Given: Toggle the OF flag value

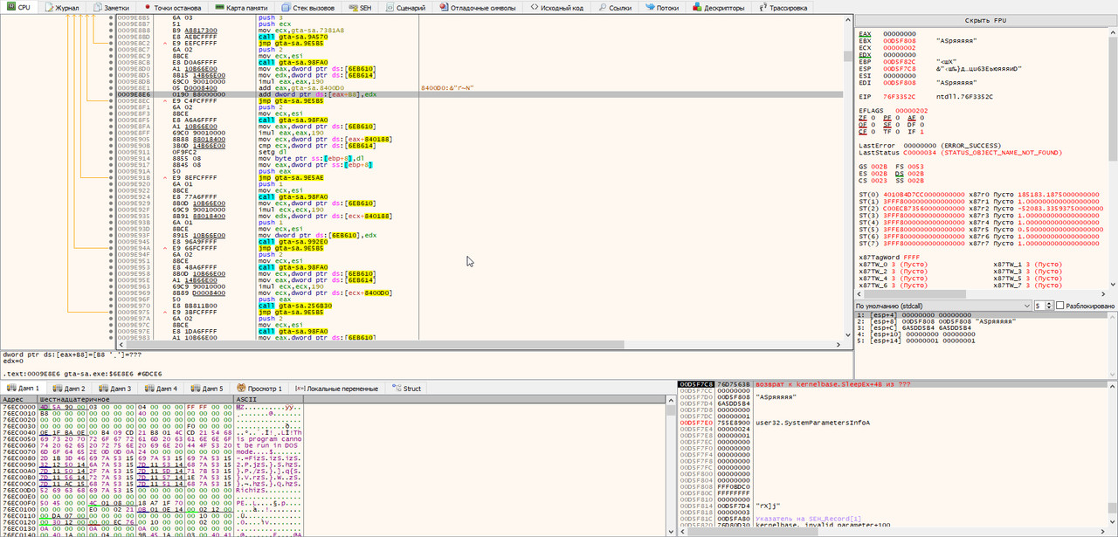Looking at the screenshot, I should point(873,124).
